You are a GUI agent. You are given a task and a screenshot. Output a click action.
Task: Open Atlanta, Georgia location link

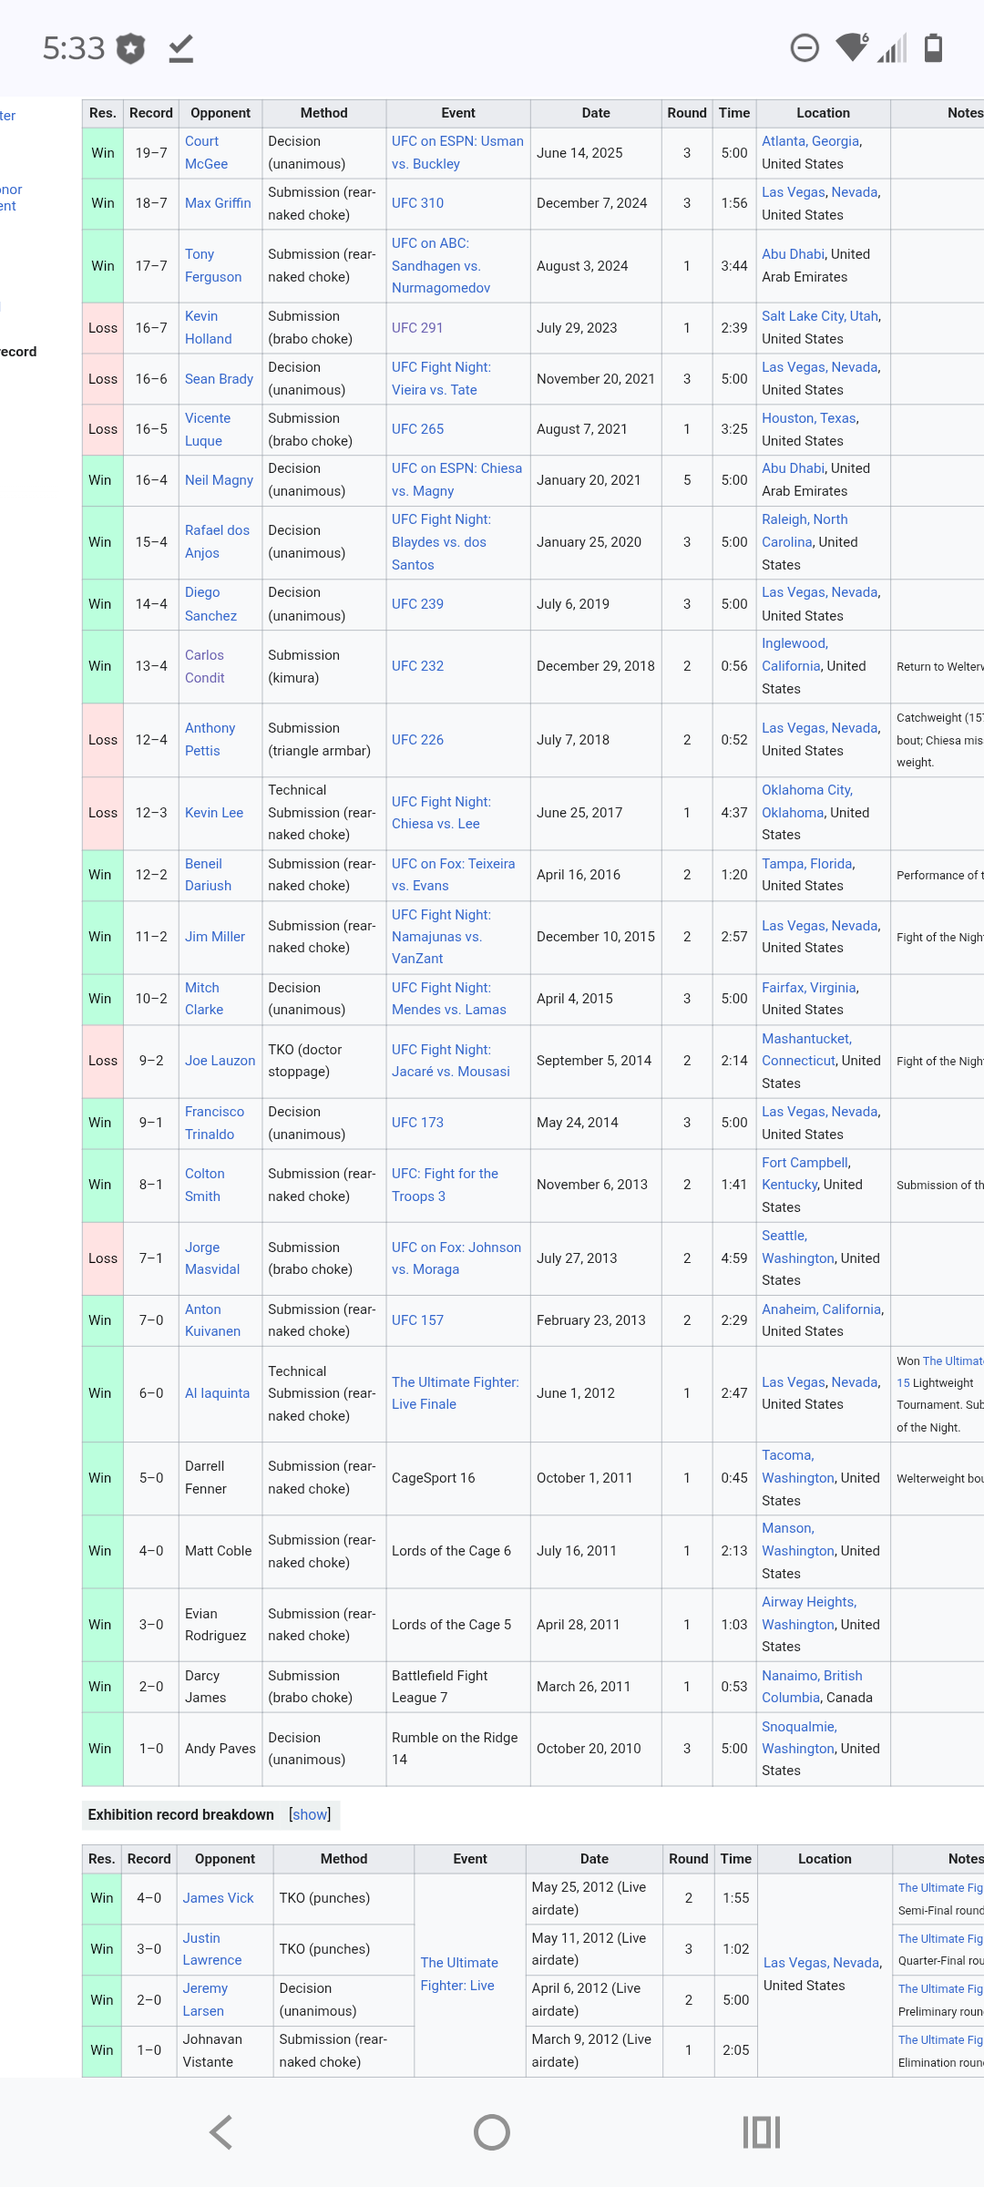pos(811,141)
